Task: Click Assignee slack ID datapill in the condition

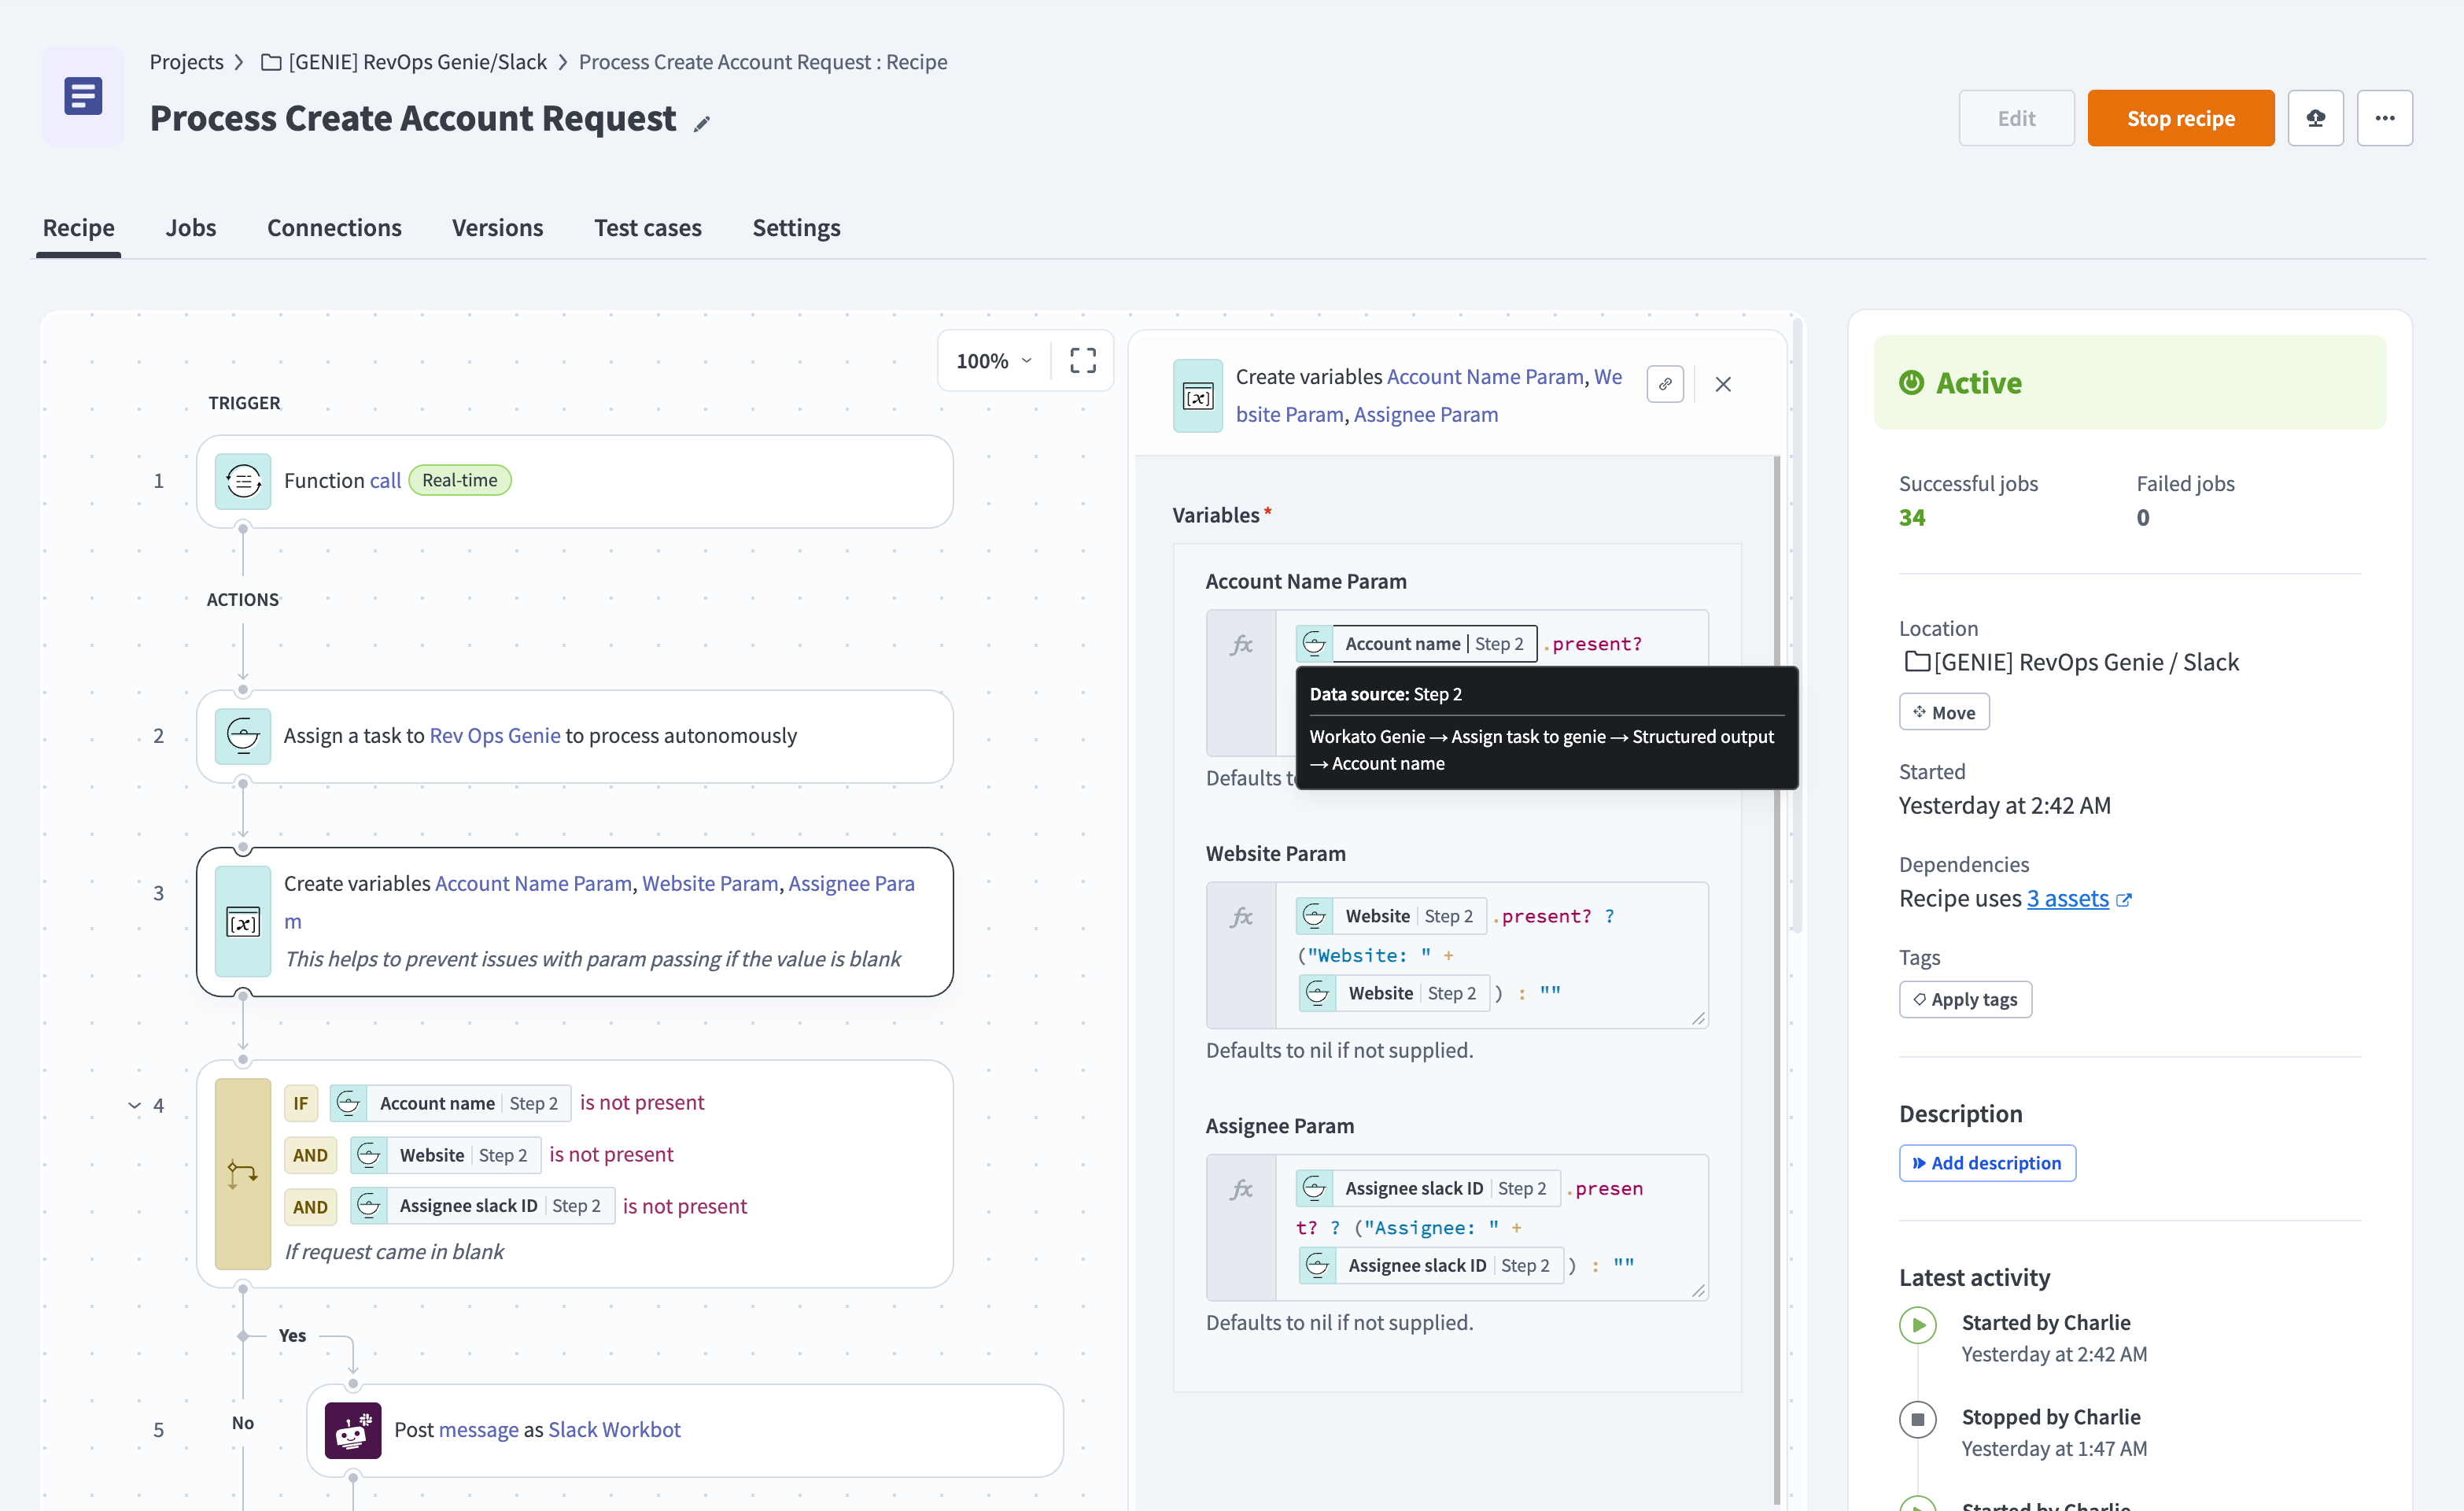Action: 483,1206
